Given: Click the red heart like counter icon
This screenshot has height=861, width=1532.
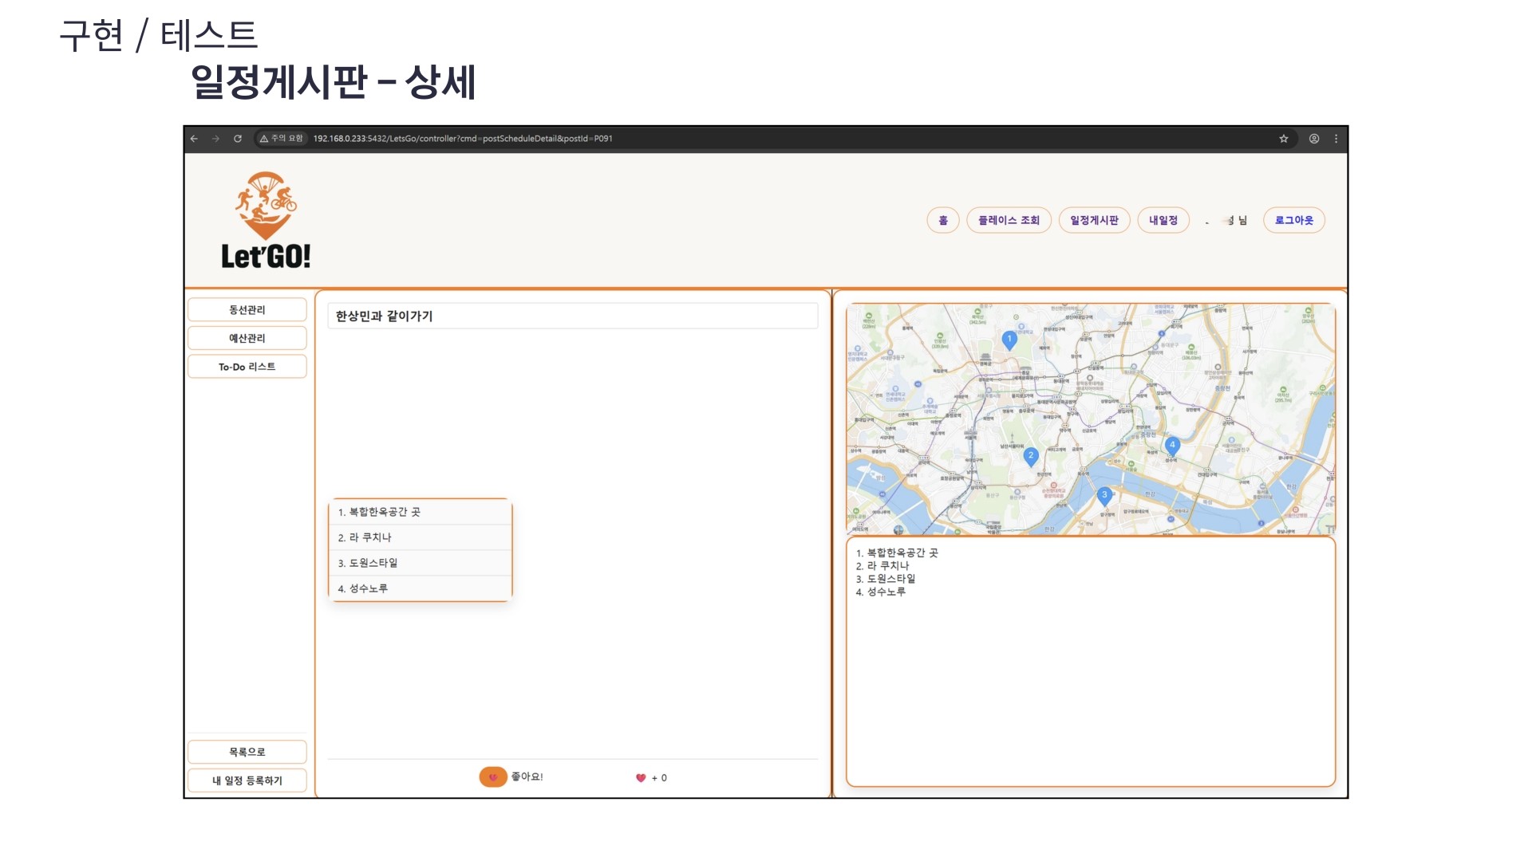Looking at the screenshot, I should coord(641,778).
